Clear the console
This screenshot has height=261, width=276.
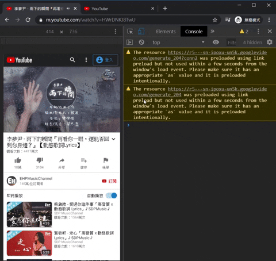click(141, 42)
